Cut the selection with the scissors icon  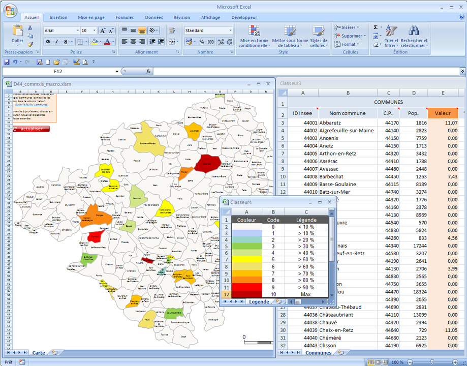(x=30, y=28)
